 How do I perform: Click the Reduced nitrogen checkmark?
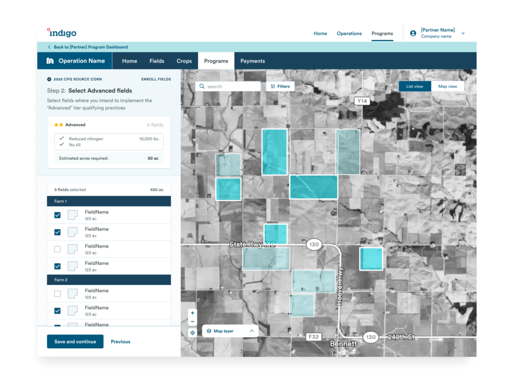(x=62, y=138)
